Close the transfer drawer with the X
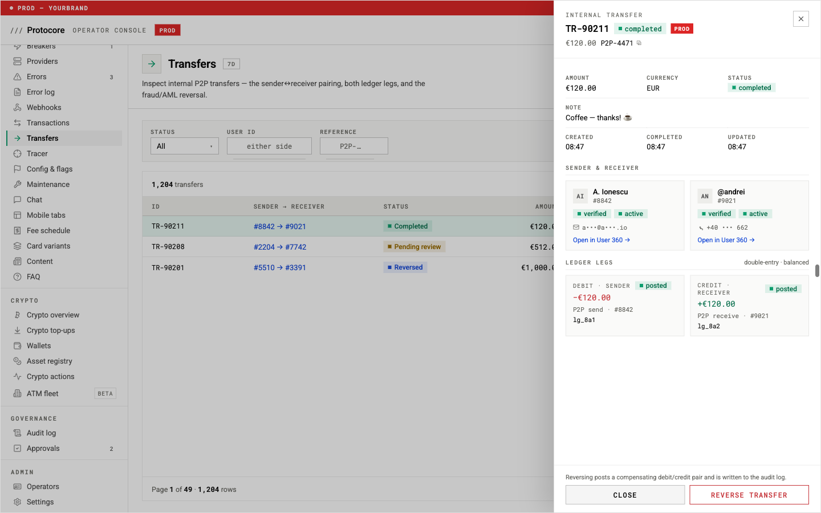This screenshot has width=821, height=513. tap(801, 19)
